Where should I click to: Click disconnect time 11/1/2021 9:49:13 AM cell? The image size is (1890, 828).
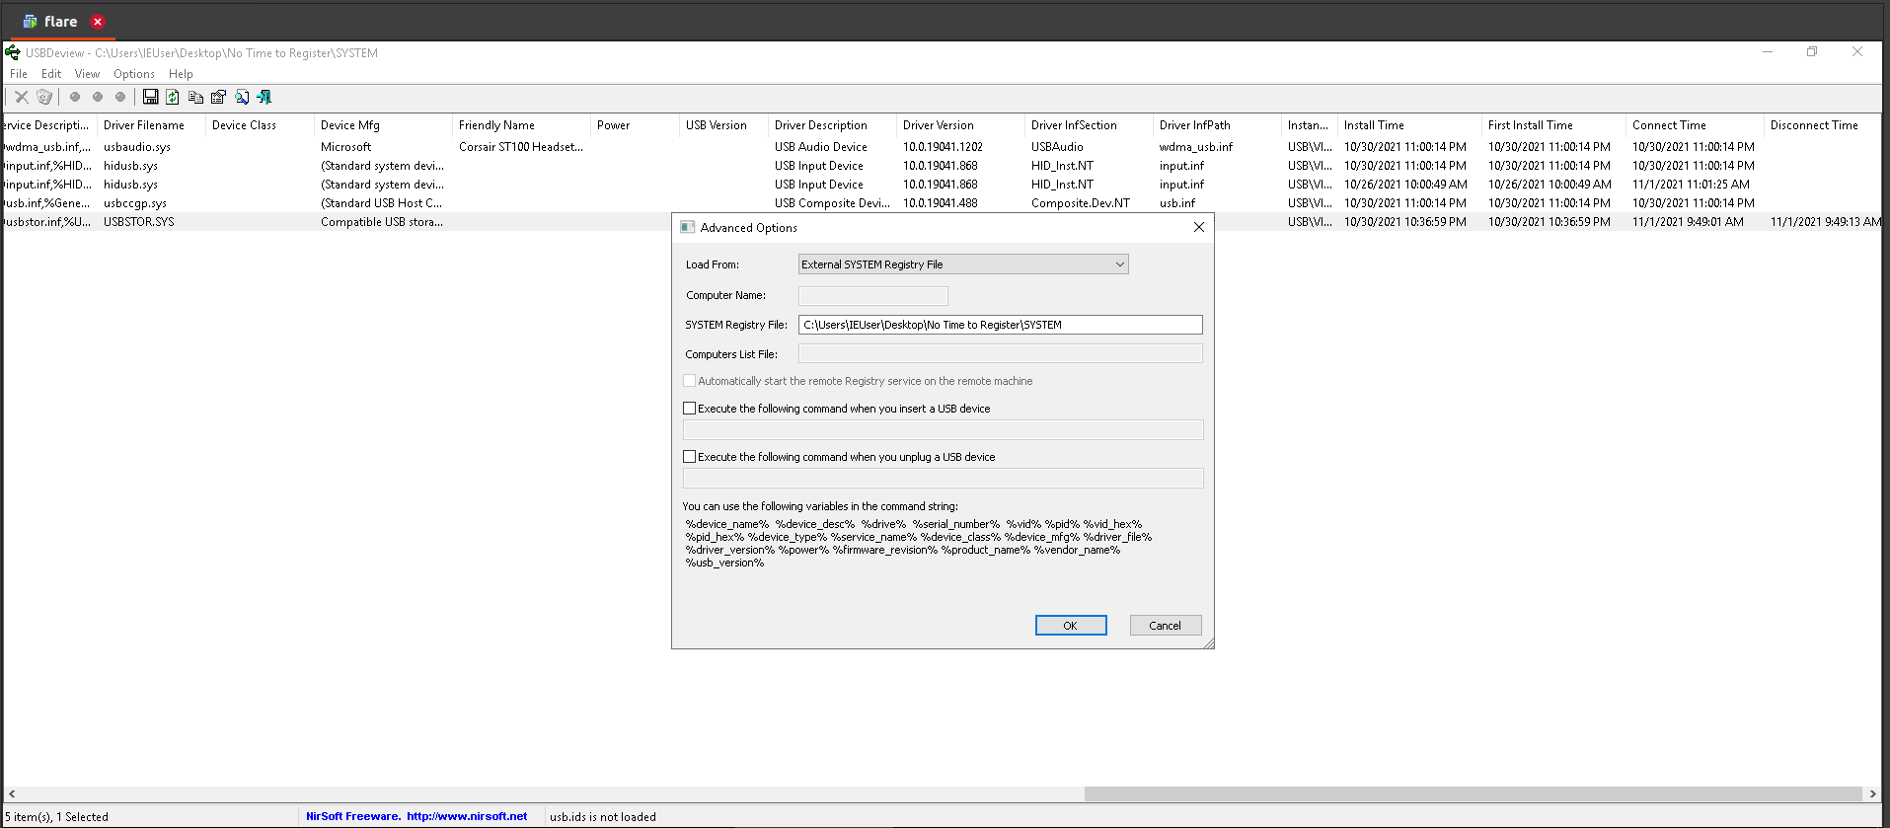1826,222
